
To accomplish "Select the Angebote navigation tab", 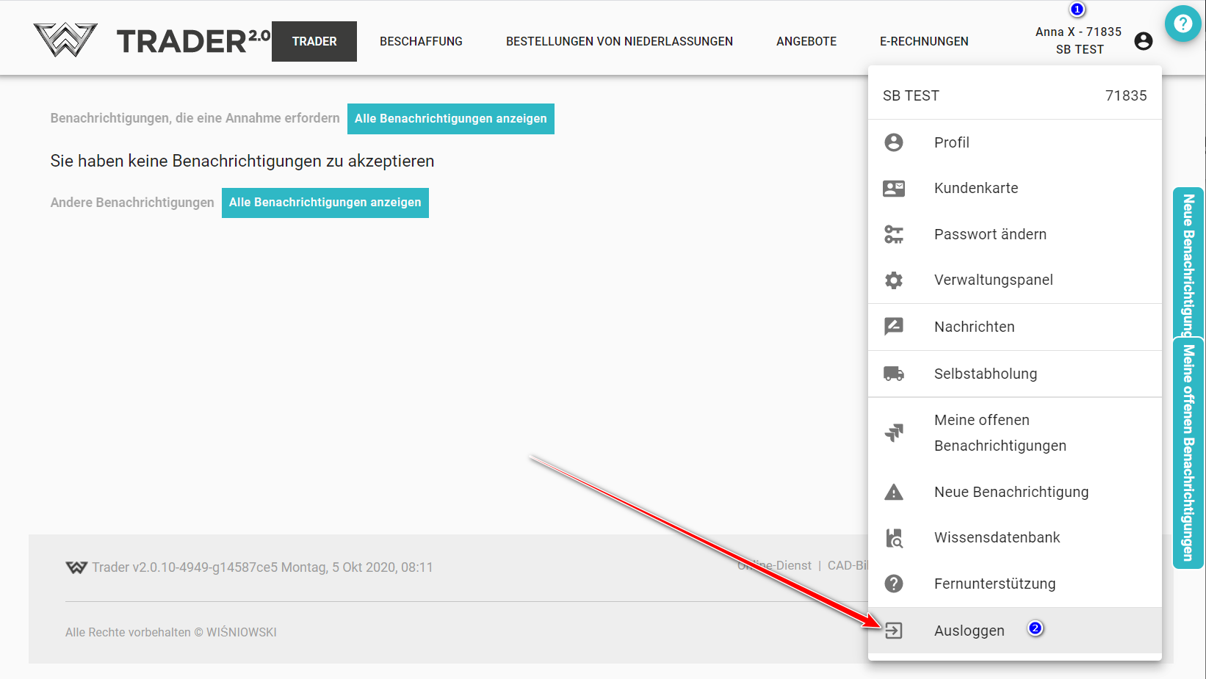I will [806, 41].
